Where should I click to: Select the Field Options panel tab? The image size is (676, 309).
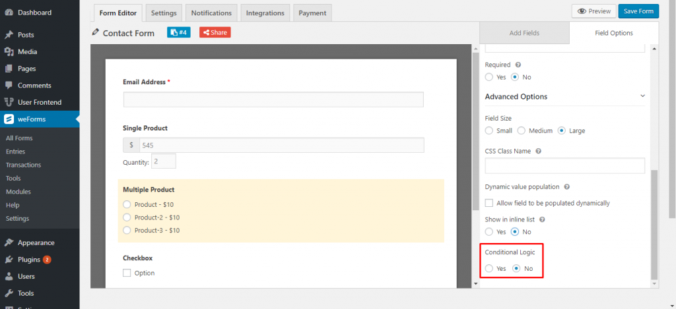click(x=614, y=33)
